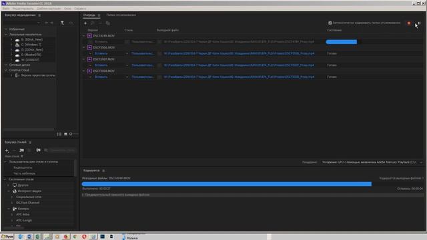Select the Камеры preset group
This screenshot has width=427, height=240.
click(x=23, y=209)
